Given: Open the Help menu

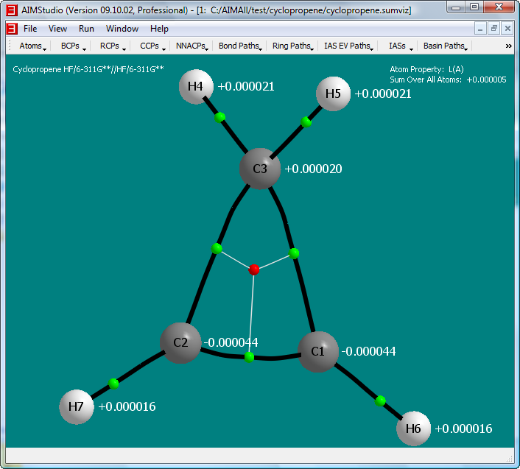Looking at the screenshot, I should 159,29.
